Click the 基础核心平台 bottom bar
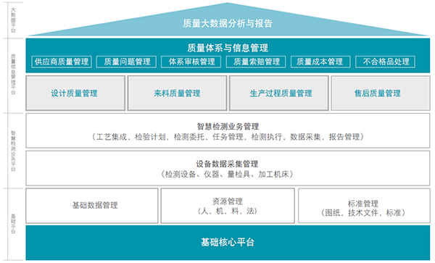The height and width of the screenshot is (263, 435). pyautogui.click(x=228, y=243)
